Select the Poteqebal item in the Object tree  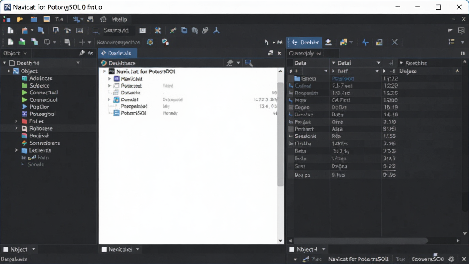(42, 114)
